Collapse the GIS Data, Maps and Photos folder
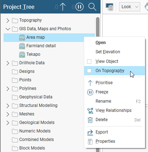 8,29
